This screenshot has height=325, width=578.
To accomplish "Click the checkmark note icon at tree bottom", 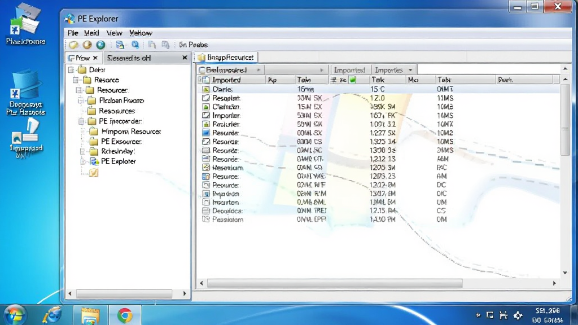I will [x=94, y=173].
